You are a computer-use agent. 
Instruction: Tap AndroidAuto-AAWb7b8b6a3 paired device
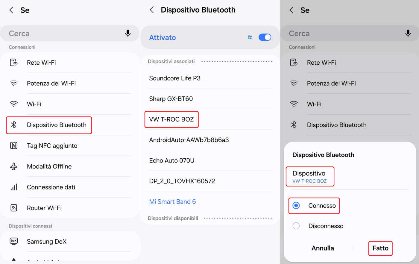tap(189, 140)
